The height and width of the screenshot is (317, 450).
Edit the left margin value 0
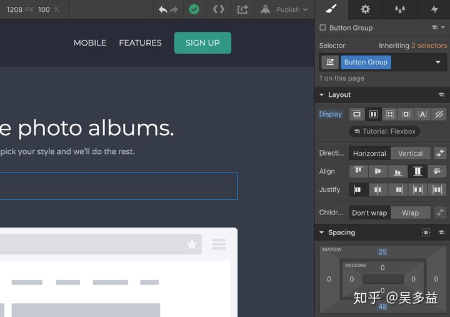click(329, 279)
